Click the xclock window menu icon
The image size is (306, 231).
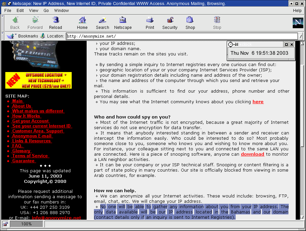230,44
